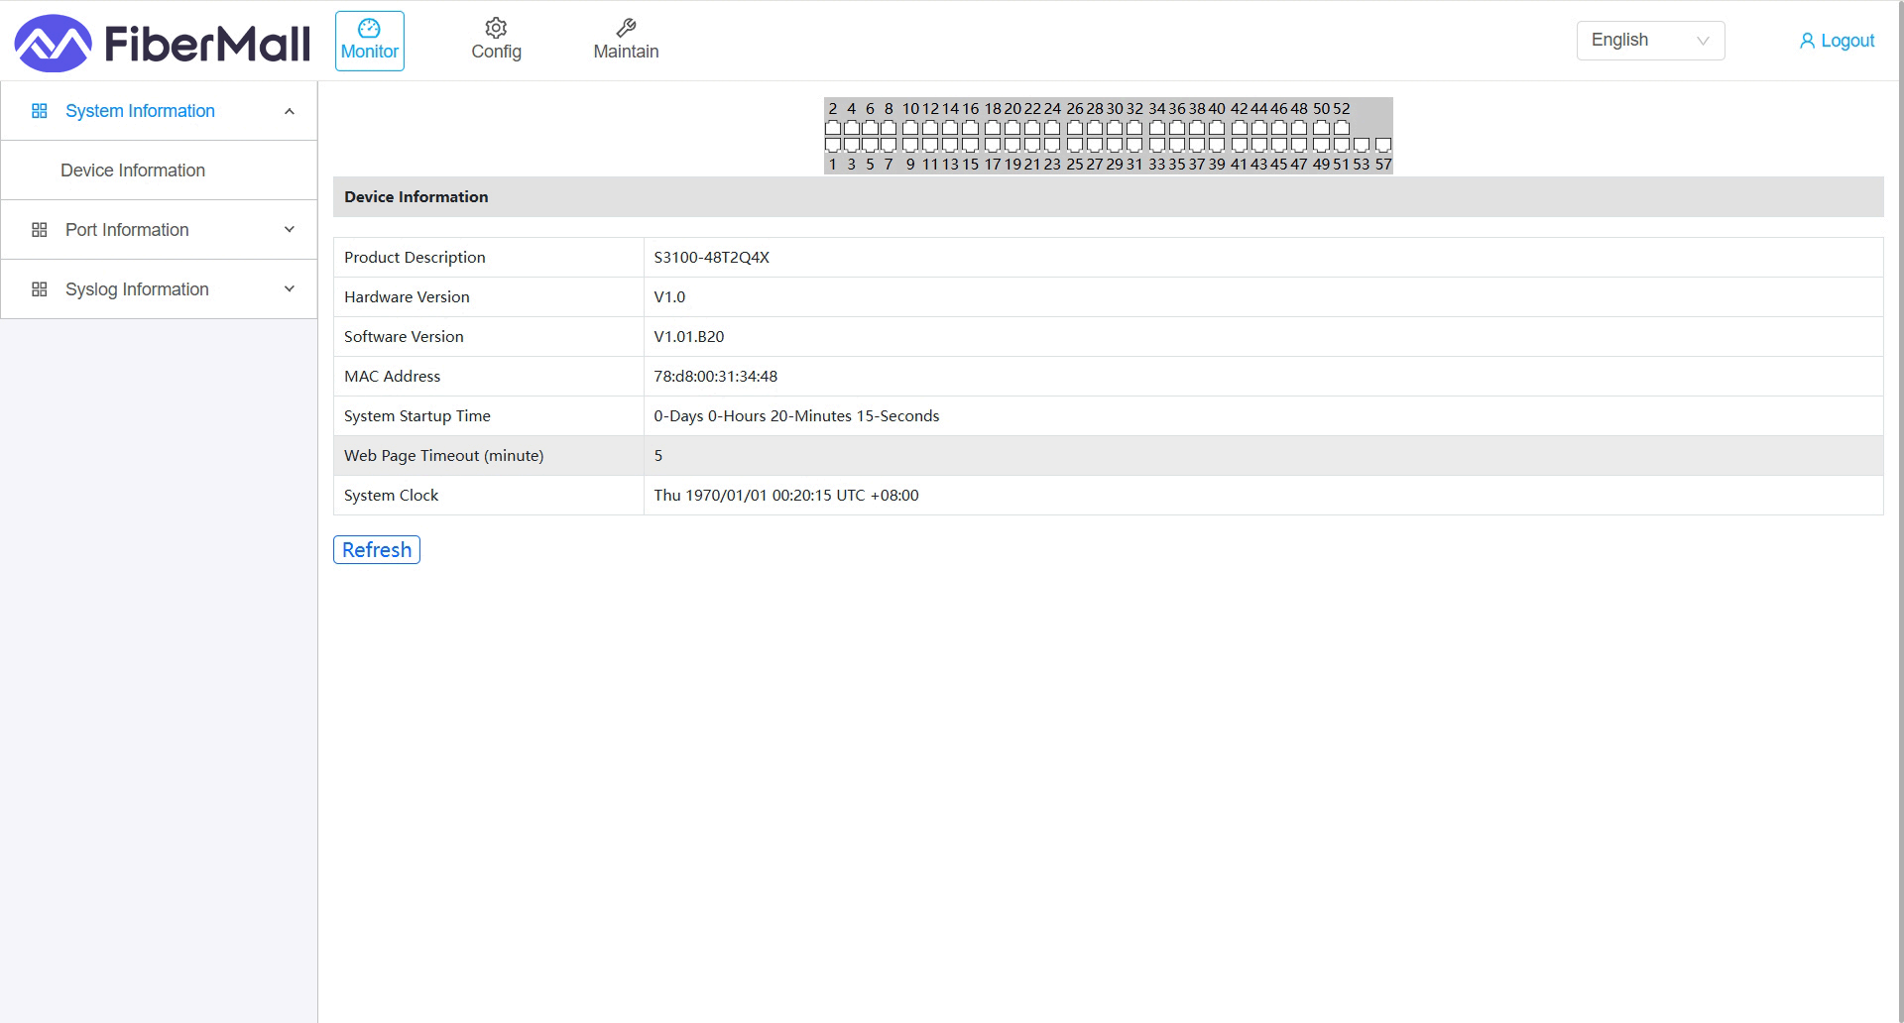Click the Web Page Timeout value row
Image resolution: width=1904 pixels, height=1023 pixels.
(1107, 456)
